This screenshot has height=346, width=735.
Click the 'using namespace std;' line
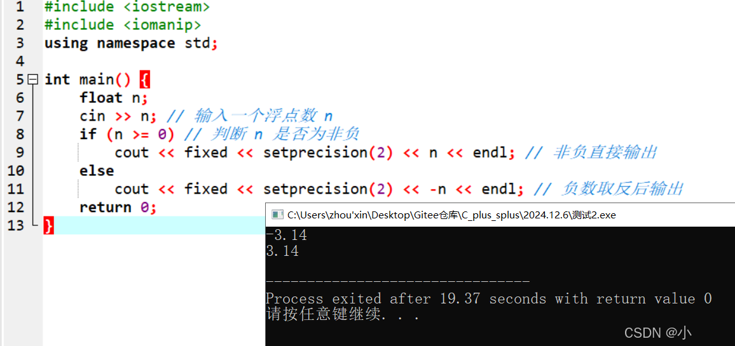pos(131,44)
